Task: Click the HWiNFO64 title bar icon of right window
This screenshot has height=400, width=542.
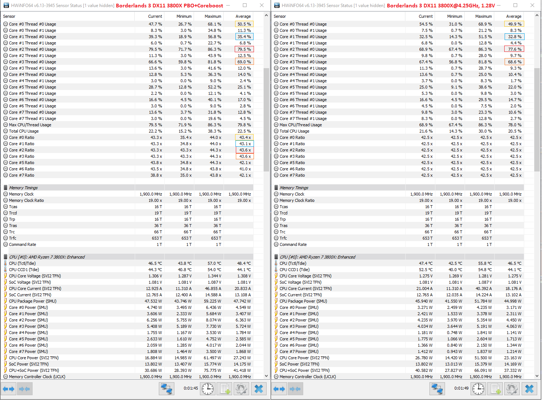Action: pos(277,6)
